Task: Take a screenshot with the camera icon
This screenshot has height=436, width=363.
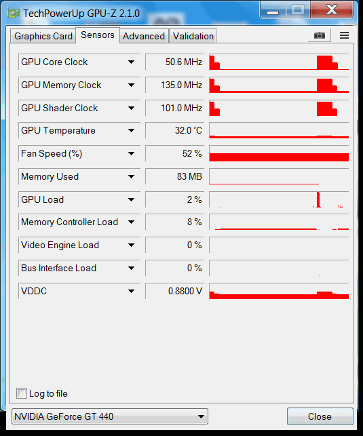Action: 320,35
